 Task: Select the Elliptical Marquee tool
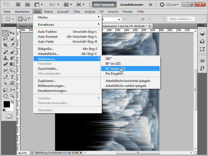(5, 33)
